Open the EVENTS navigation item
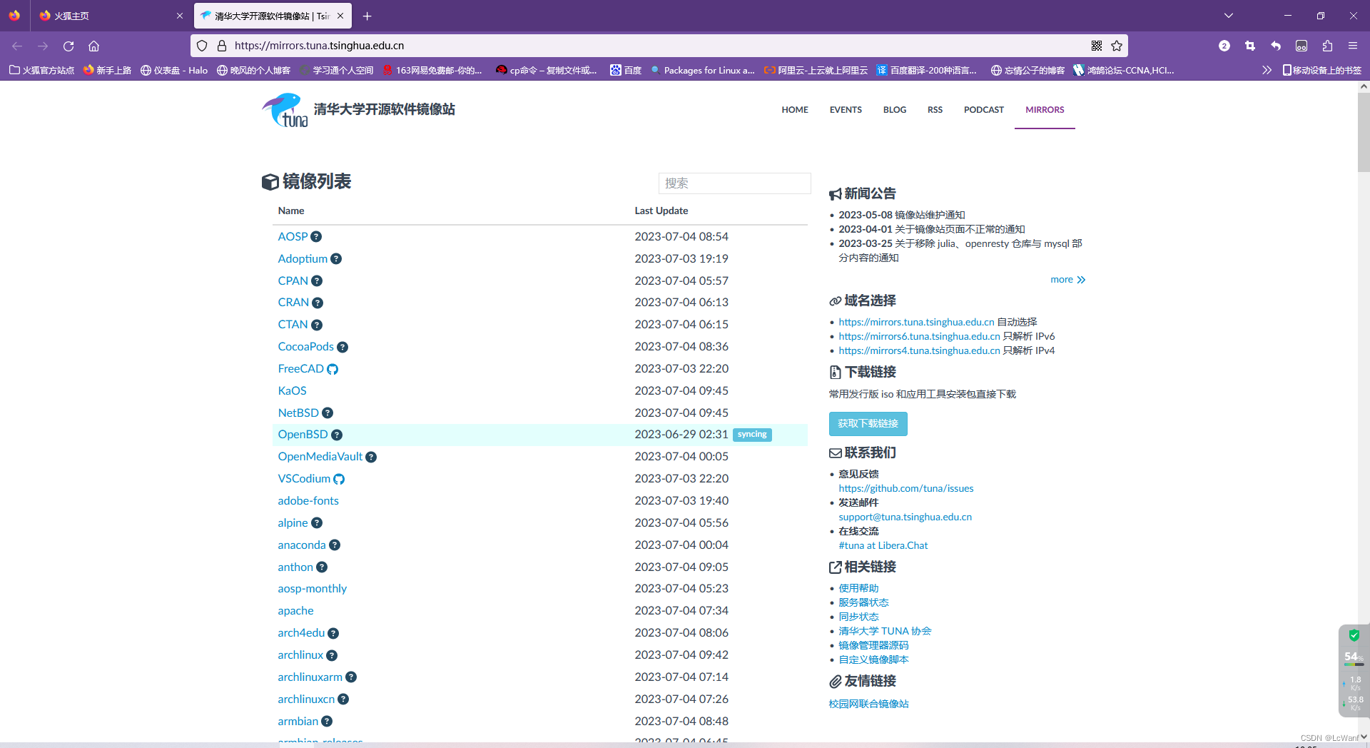This screenshot has height=748, width=1370. coord(846,110)
